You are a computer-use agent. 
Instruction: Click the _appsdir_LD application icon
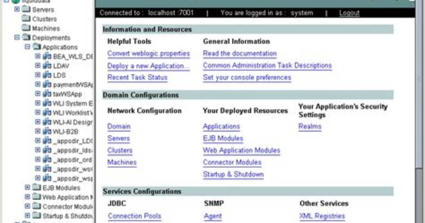[x=47, y=141]
